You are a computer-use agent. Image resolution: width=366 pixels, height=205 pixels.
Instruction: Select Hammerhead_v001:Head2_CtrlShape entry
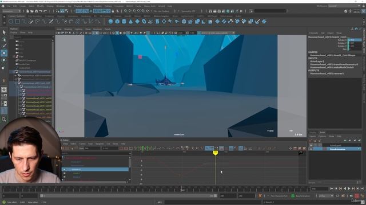coord(333,55)
